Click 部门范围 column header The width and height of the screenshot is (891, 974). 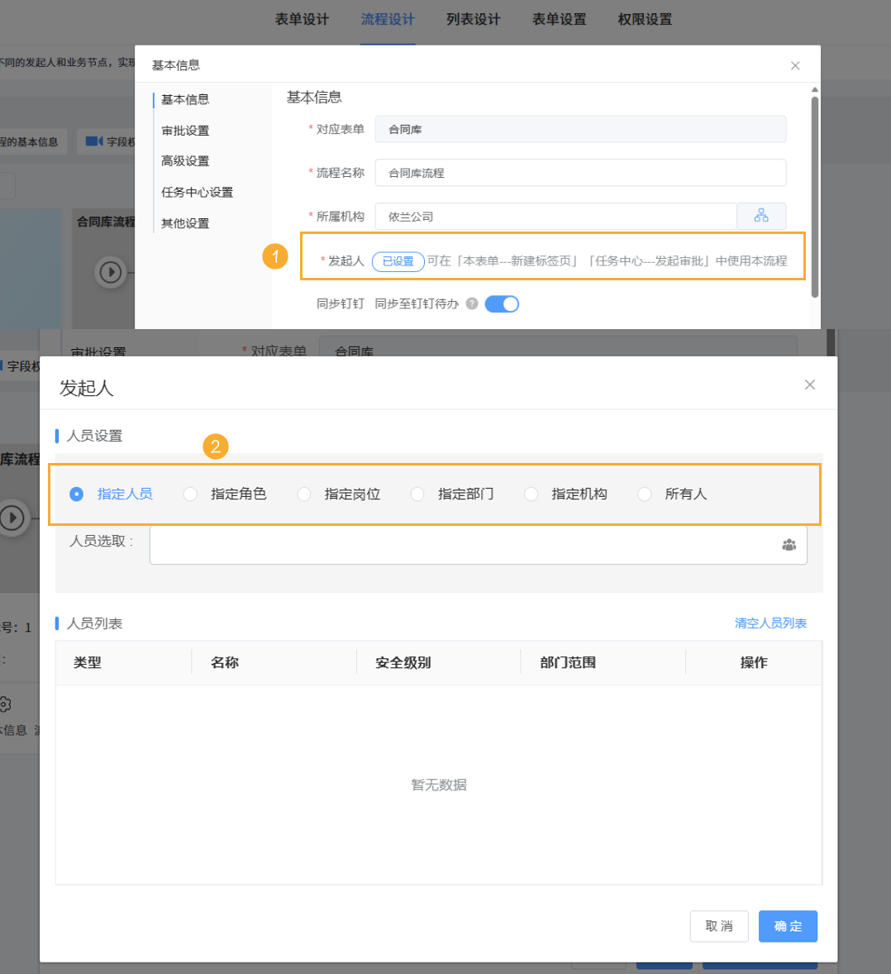click(568, 662)
